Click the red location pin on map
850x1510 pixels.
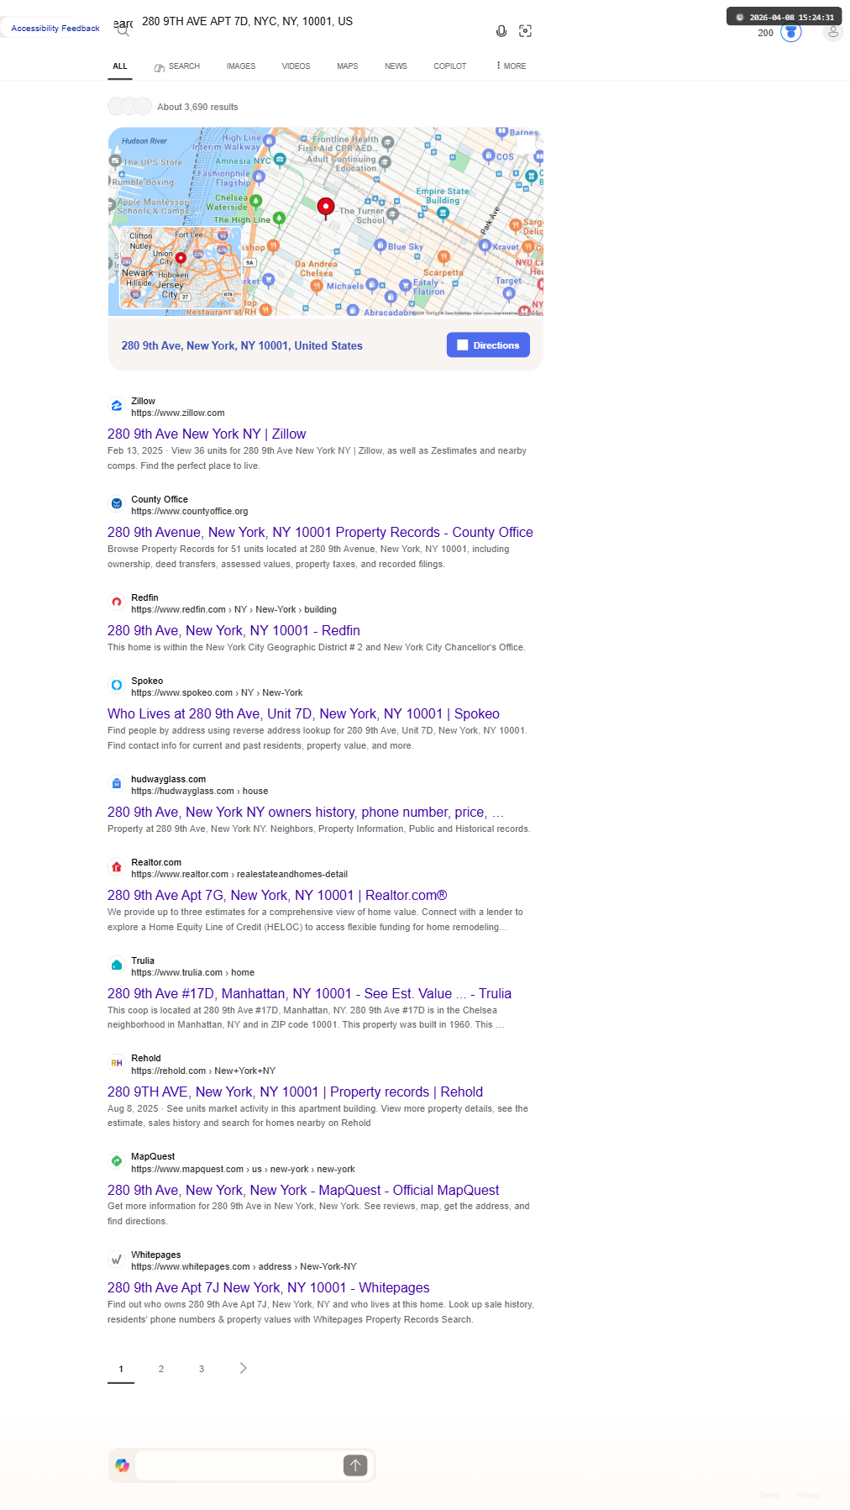coord(326,207)
